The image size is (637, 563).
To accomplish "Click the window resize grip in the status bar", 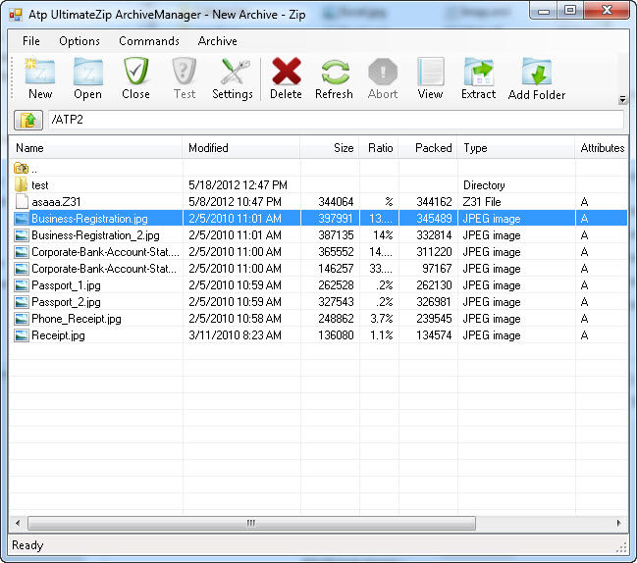I will [x=622, y=549].
